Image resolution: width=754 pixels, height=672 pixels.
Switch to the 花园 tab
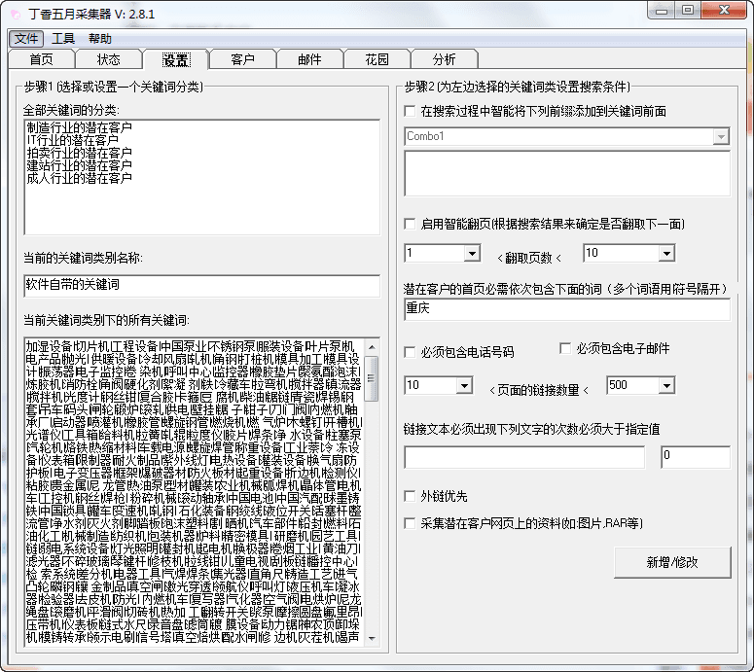pos(377,60)
